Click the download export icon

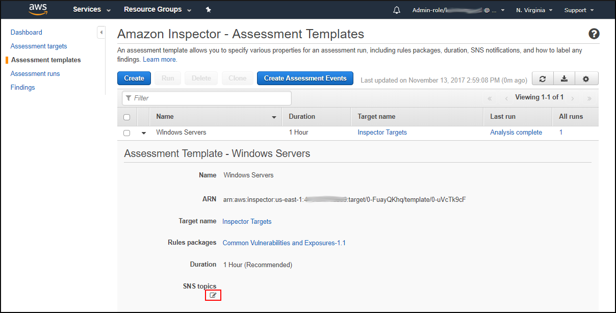(x=564, y=79)
